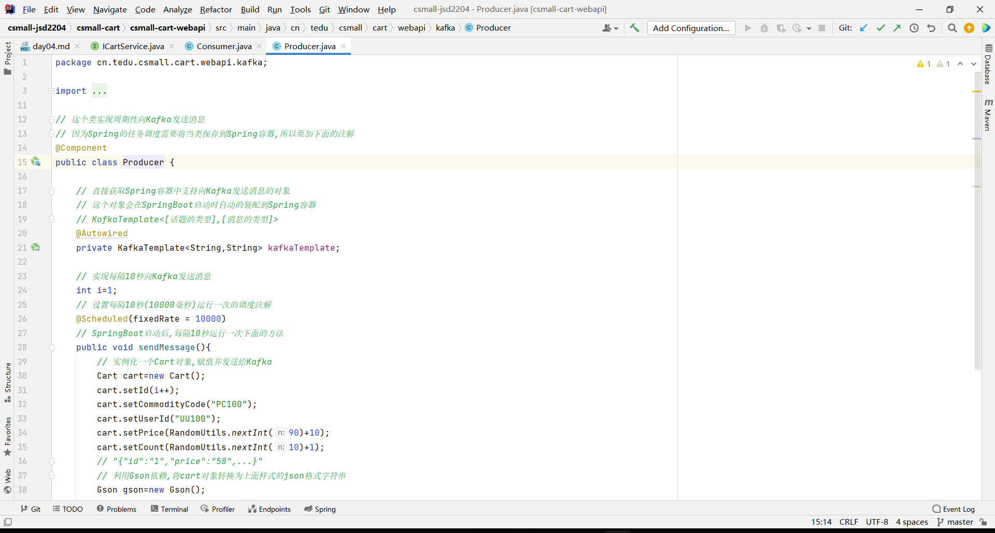Viewport: 995px width, 533px height.
Task: Open the Favorites tool window
Action: pos(7,436)
